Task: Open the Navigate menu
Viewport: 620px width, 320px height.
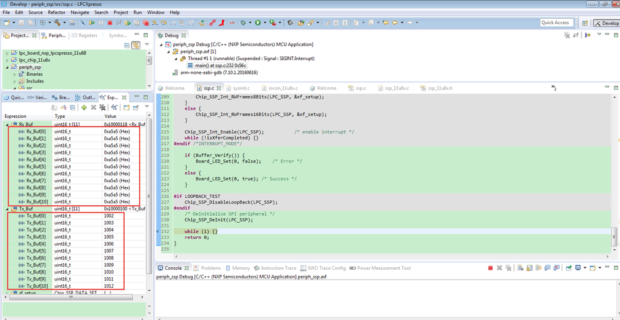Action: point(80,12)
